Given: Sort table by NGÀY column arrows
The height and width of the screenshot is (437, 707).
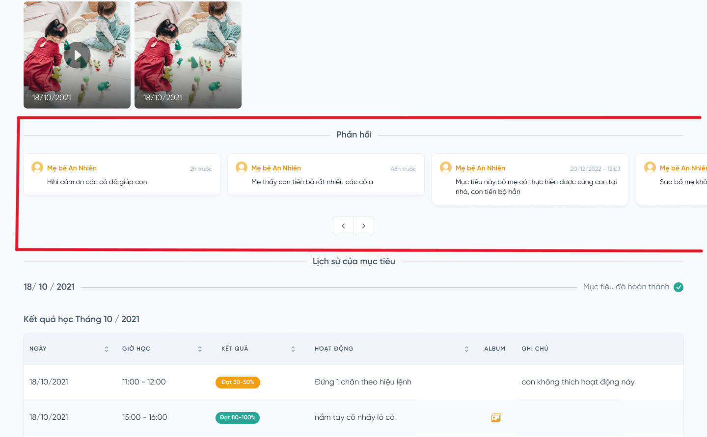Looking at the screenshot, I should pyautogui.click(x=107, y=349).
